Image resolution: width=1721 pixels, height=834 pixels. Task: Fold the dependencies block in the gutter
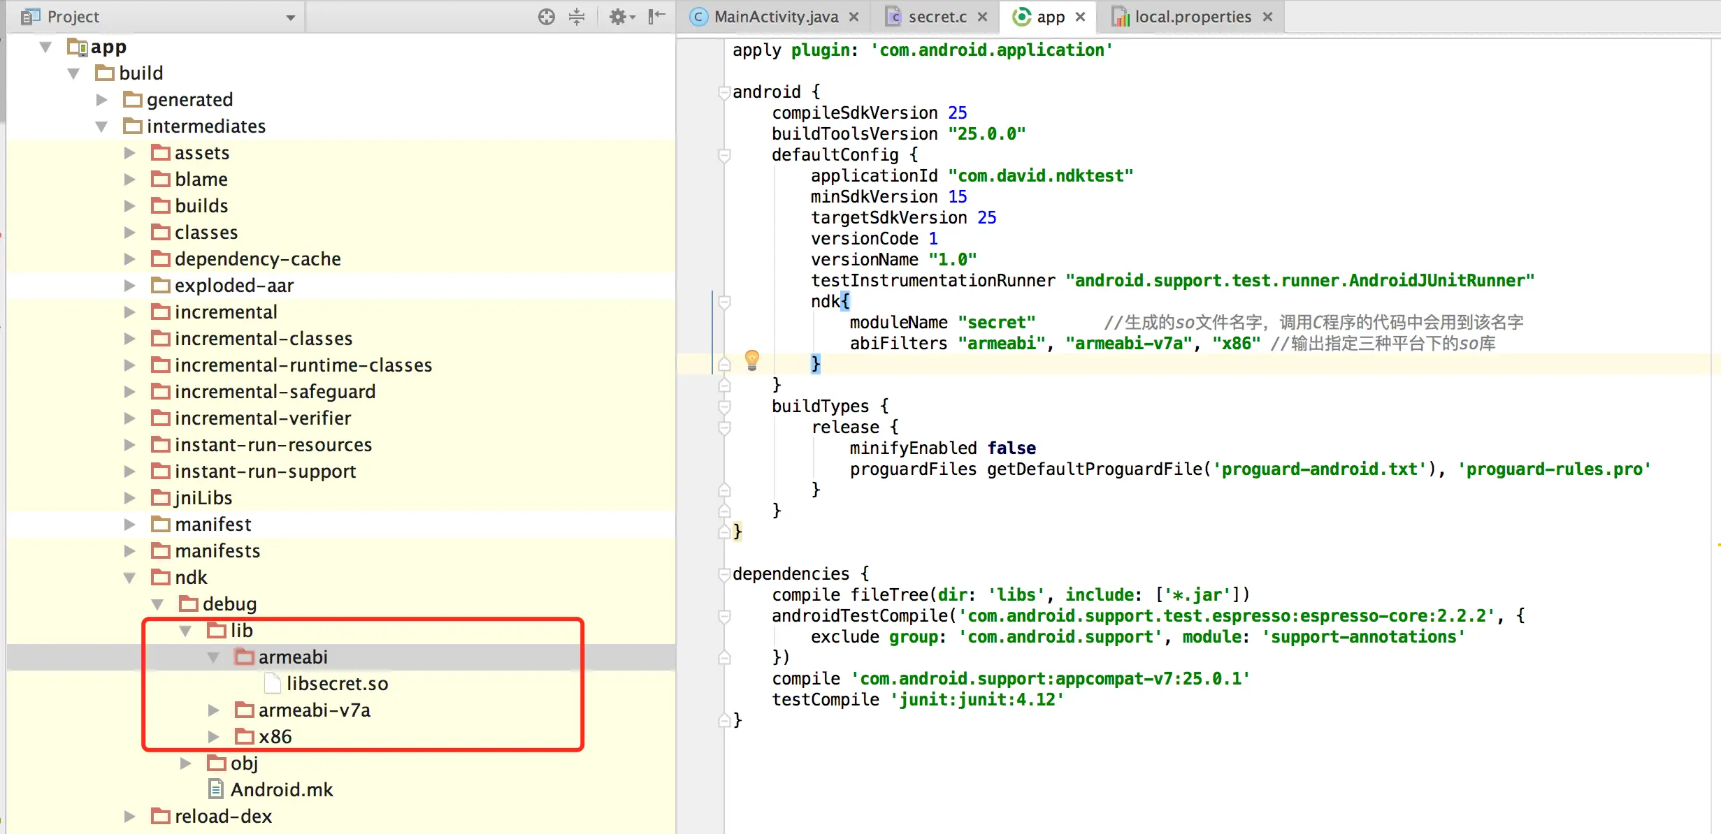[724, 574]
